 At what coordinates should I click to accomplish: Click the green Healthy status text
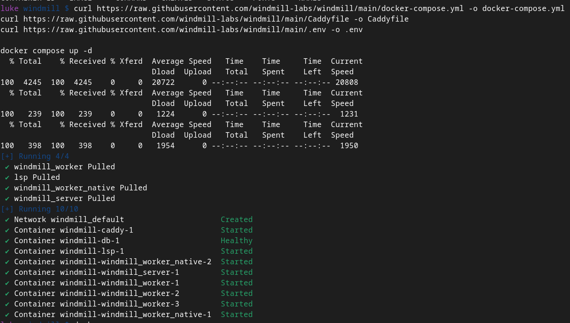(236, 241)
